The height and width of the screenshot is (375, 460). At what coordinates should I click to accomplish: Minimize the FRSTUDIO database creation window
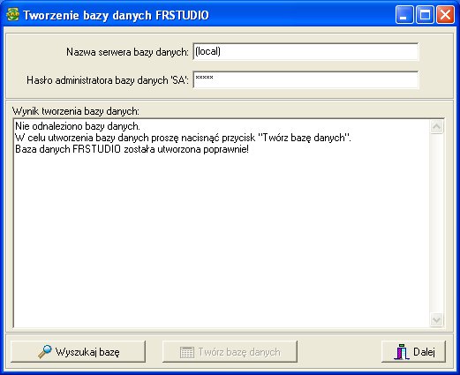pos(404,14)
